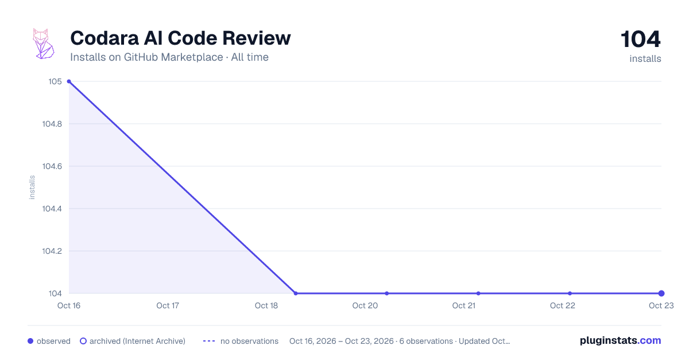Click the 'observed' legend label
The image size is (689, 361).
coord(53,341)
